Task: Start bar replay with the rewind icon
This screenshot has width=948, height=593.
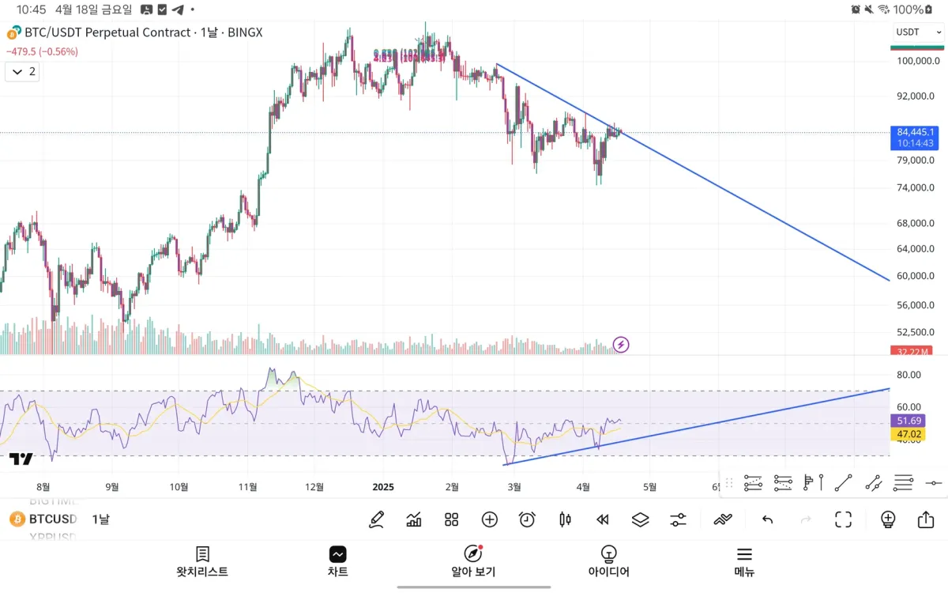Action: (x=603, y=519)
